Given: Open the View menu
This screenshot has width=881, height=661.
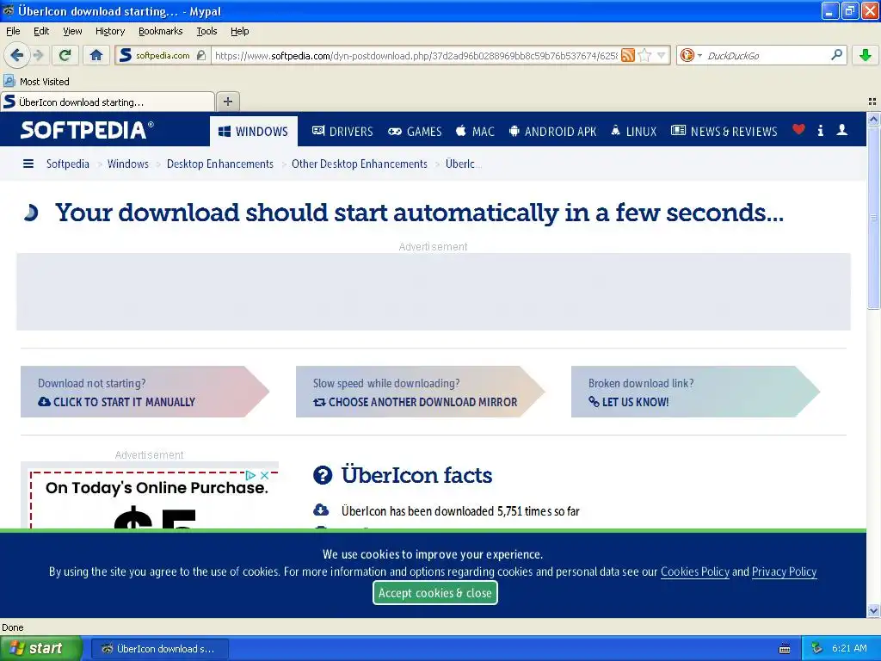Looking at the screenshot, I should click(72, 31).
